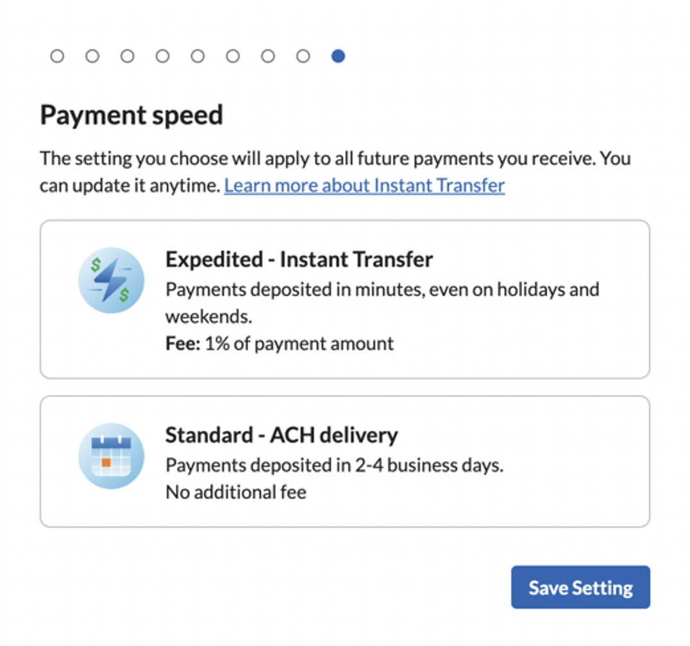Click the fifth progress dot
Viewport: 690px width, 646px height.
[x=198, y=56]
